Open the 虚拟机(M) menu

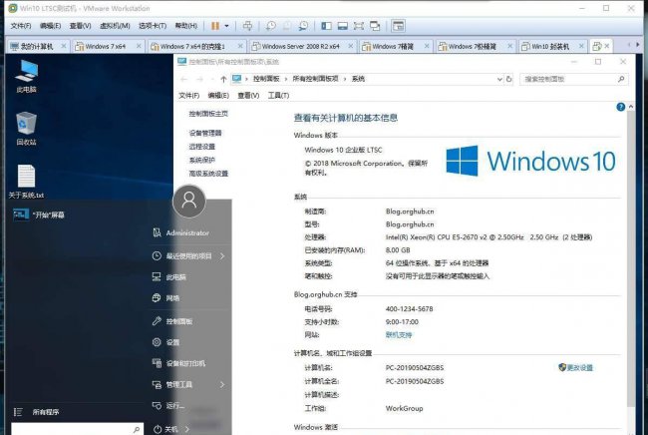(x=115, y=26)
